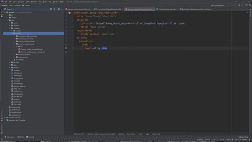Open the Window menu
The height and width of the screenshot is (142, 252).
pyautogui.click(x=56, y=2)
